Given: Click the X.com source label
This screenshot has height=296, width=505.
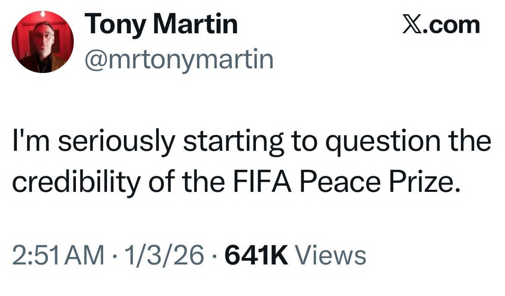Looking at the screenshot, I should (x=441, y=25).
